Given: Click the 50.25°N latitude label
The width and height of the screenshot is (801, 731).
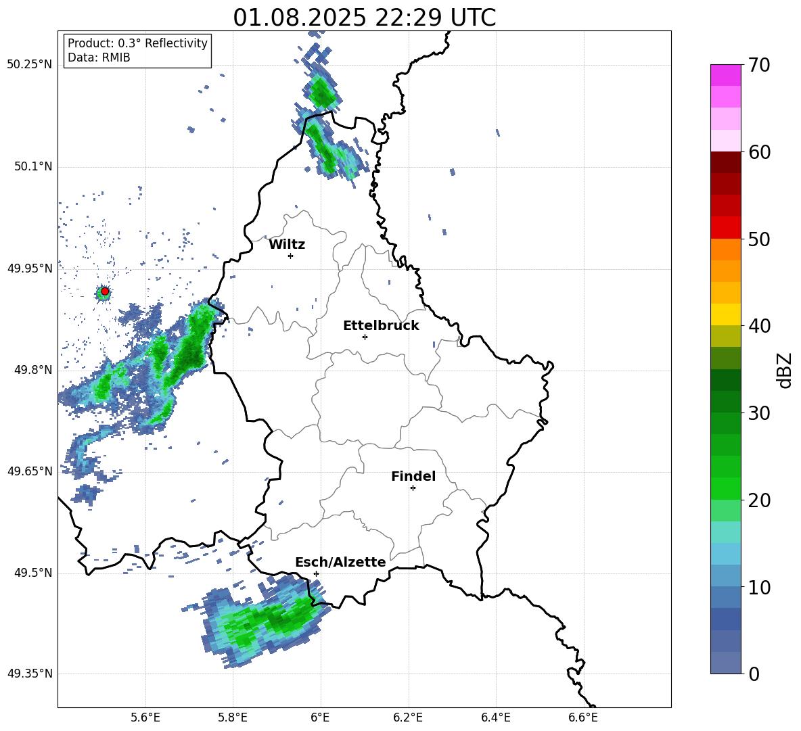Looking at the screenshot, I should pyautogui.click(x=30, y=65).
